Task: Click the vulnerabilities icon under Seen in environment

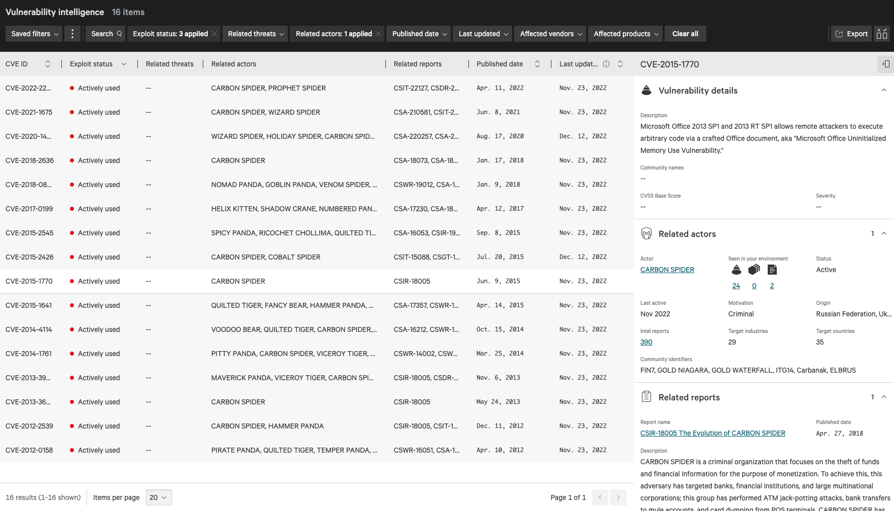Action: [737, 270]
